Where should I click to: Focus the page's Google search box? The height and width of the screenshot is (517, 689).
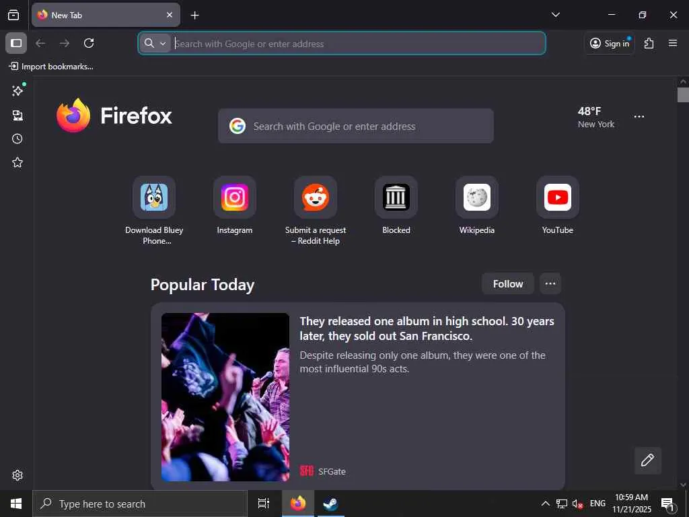[x=356, y=126]
